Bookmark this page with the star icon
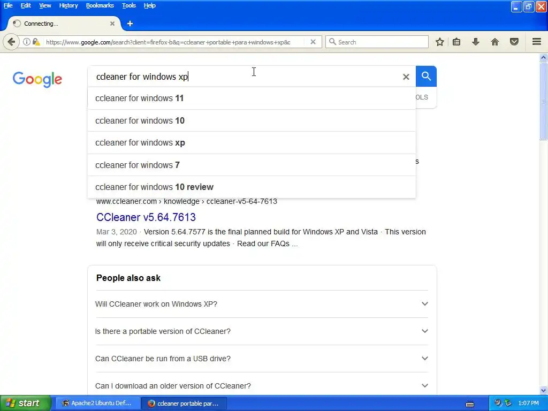The width and height of the screenshot is (548, 411). click(x=440, y=42)
